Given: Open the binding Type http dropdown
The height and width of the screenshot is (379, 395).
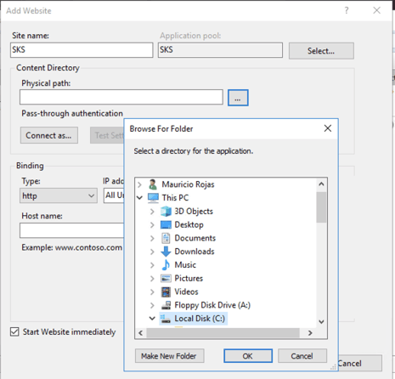Looking at the screenshot, I should pos(59,195).
